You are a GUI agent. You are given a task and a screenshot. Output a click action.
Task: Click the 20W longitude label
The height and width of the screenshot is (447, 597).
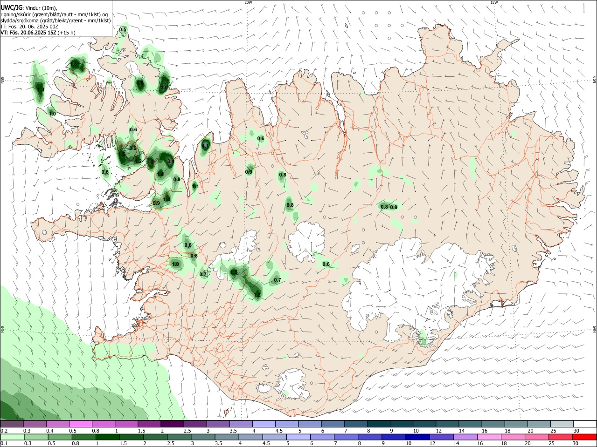point(248,2)
